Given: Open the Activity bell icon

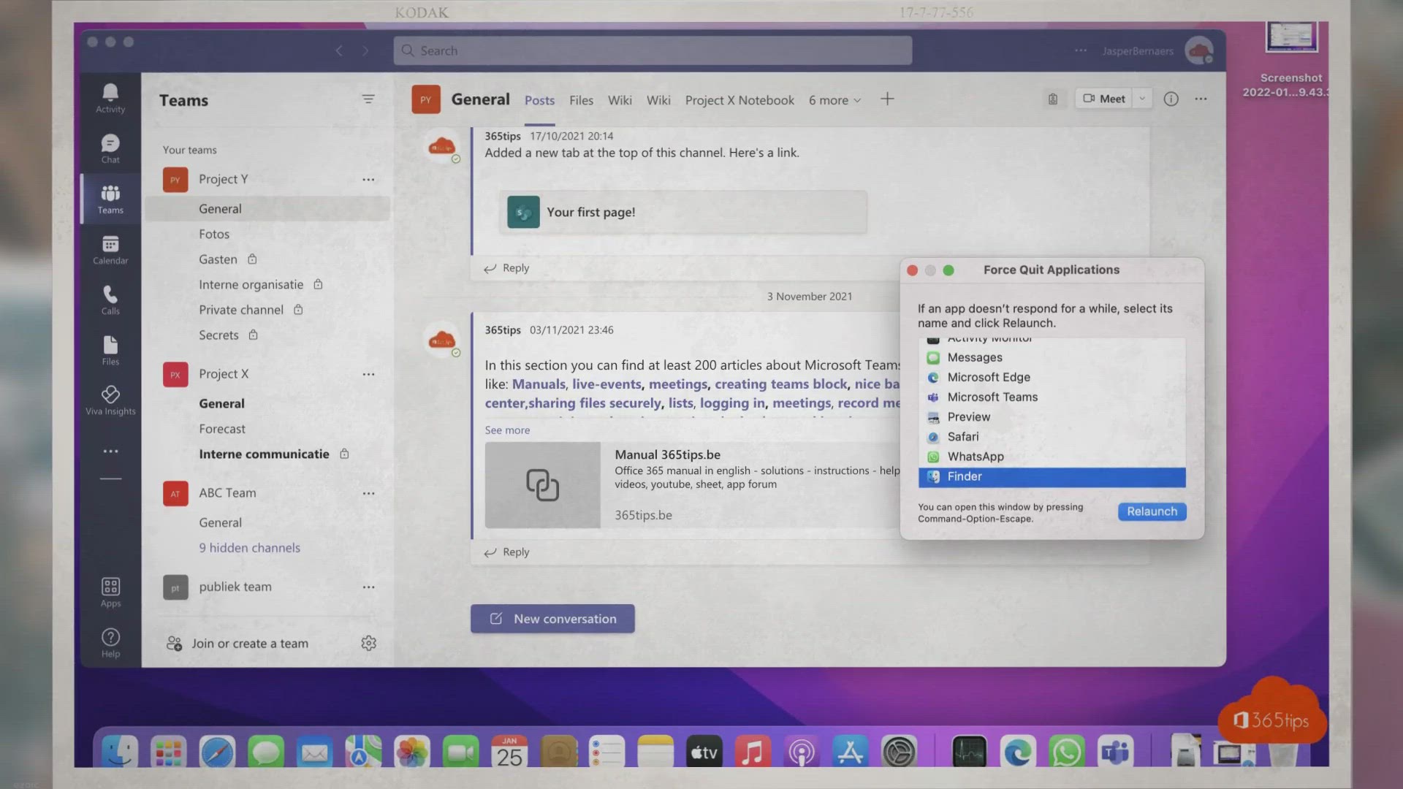Looking at the screenshot, I should pyautogui.click(x=110, y=97).
